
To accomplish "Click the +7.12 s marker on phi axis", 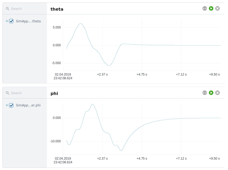I will click(x=181, y=158).
